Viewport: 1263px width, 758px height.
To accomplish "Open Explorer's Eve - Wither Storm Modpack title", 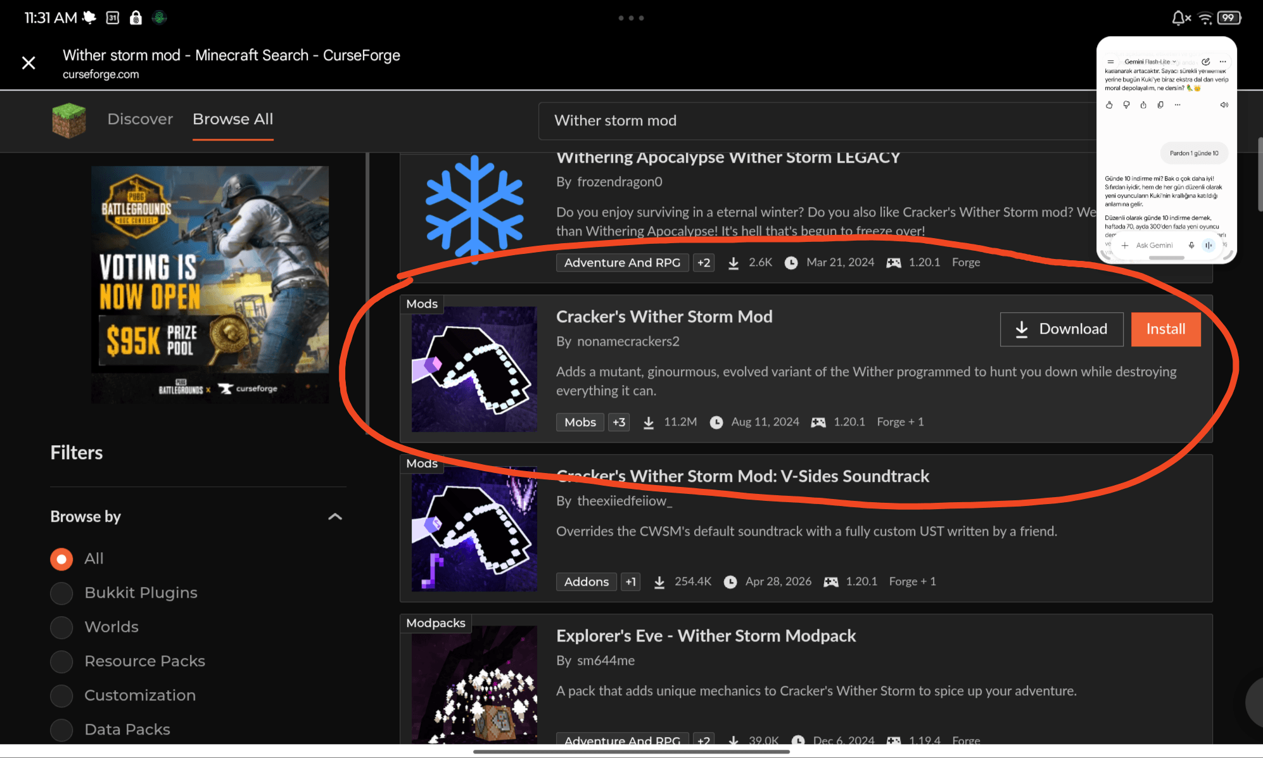I will coord(706,636).
